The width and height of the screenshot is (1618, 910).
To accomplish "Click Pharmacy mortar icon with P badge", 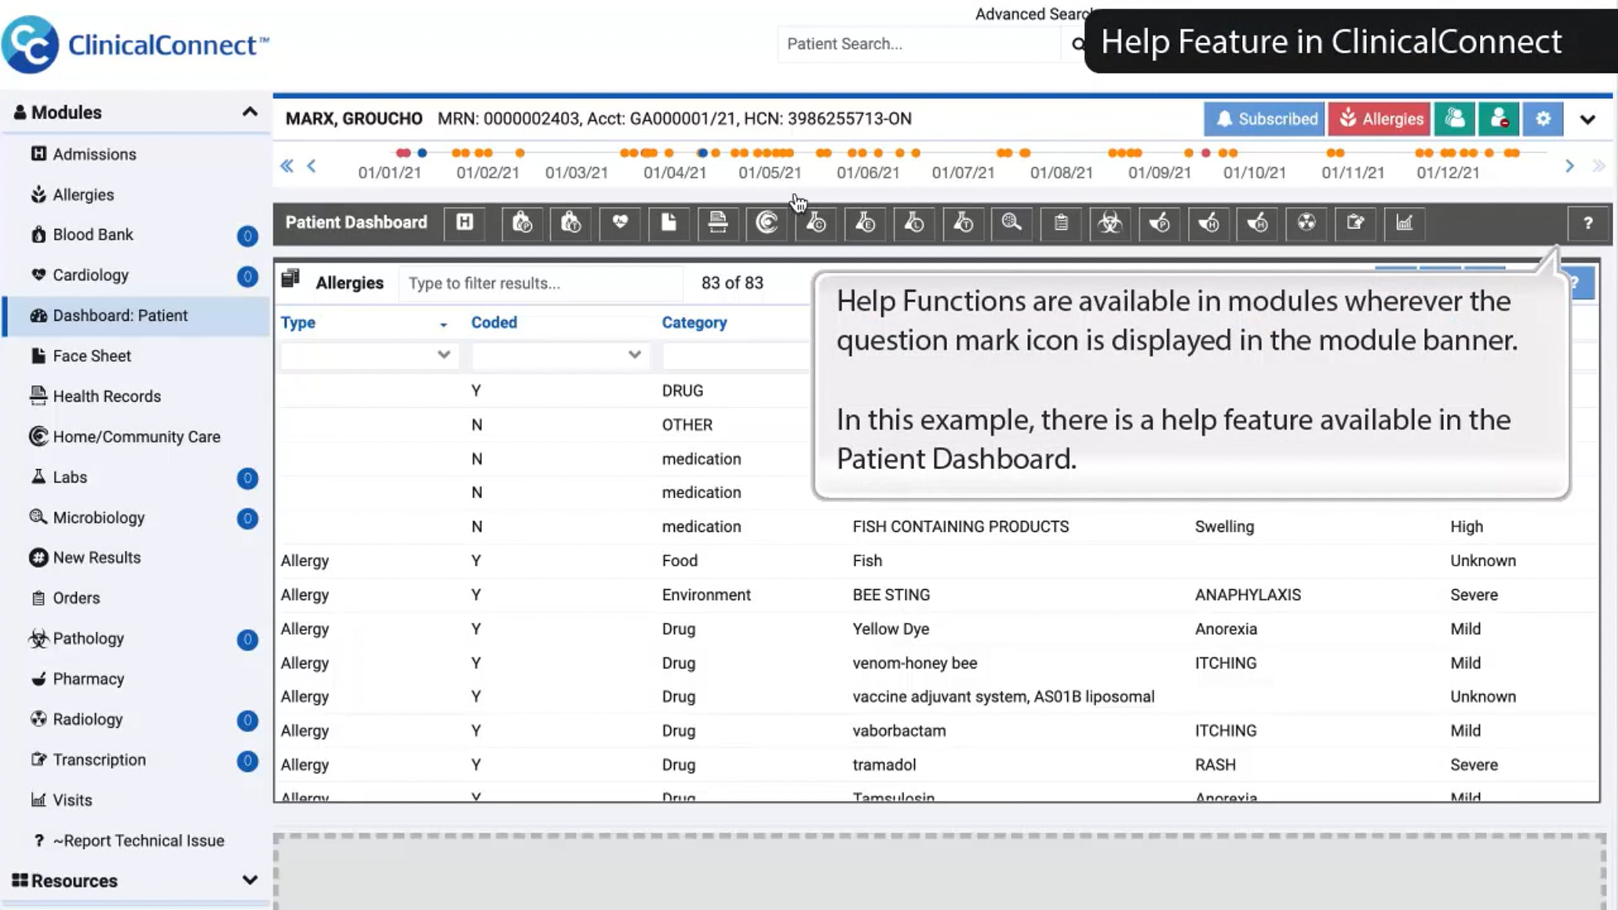I will click(x=1160, y=222).
